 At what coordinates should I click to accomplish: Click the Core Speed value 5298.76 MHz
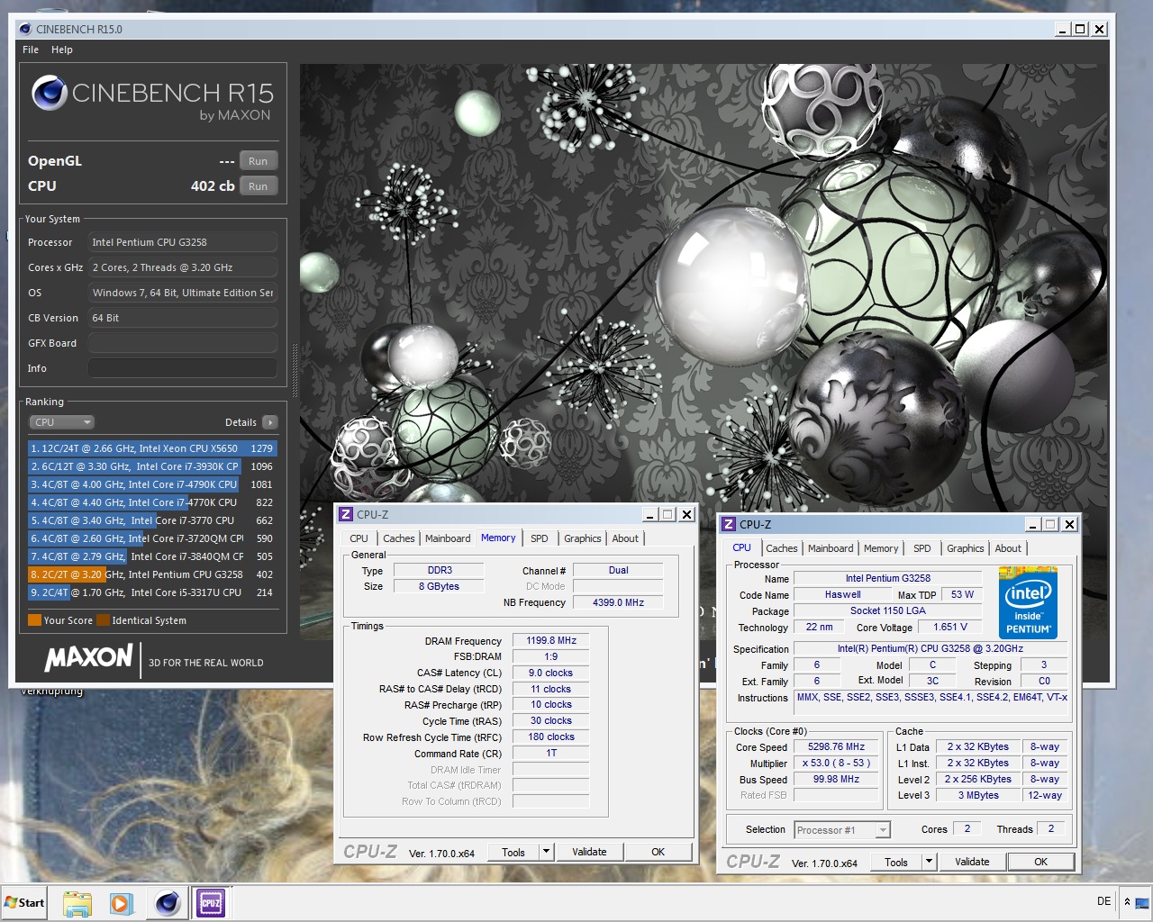[x=836, y=746]
